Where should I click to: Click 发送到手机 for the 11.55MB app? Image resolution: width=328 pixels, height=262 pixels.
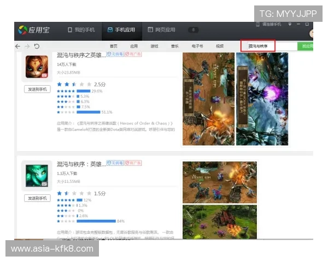coord(37,198)
